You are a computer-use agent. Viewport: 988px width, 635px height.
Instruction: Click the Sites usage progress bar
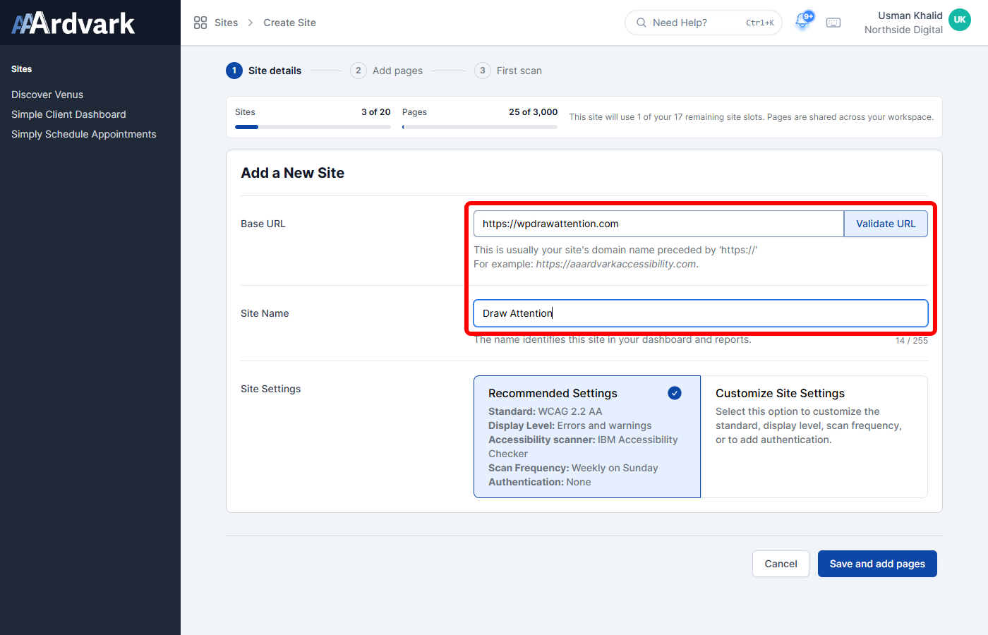(x=313, y=127)
